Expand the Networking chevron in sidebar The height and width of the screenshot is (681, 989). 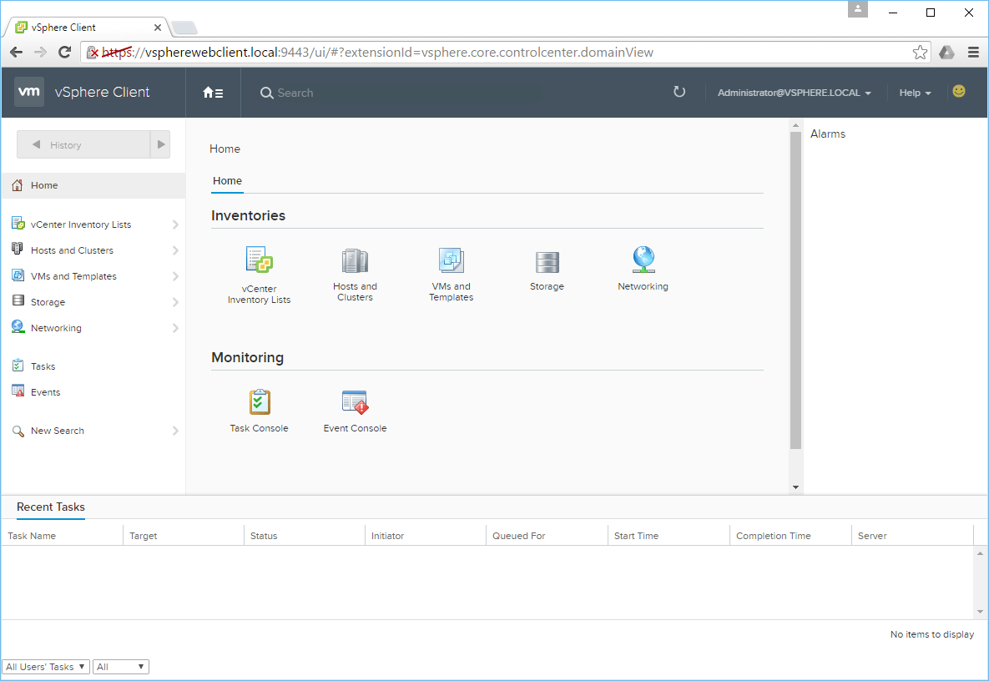pyautogui.click(x=175, y=328)
